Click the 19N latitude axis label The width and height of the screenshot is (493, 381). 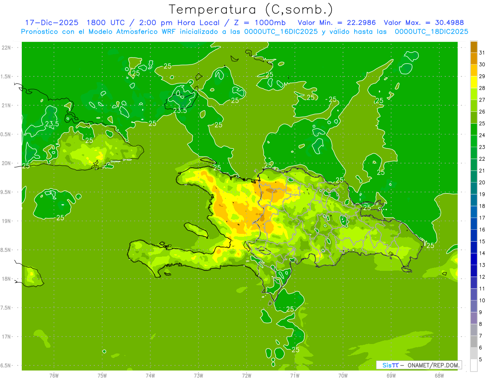tap(6, 221)
